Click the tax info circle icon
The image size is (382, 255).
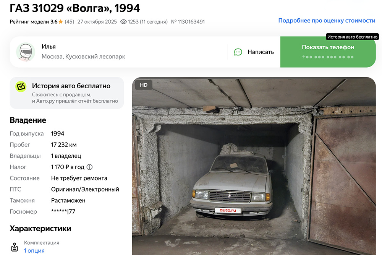(x=90, y=167)
